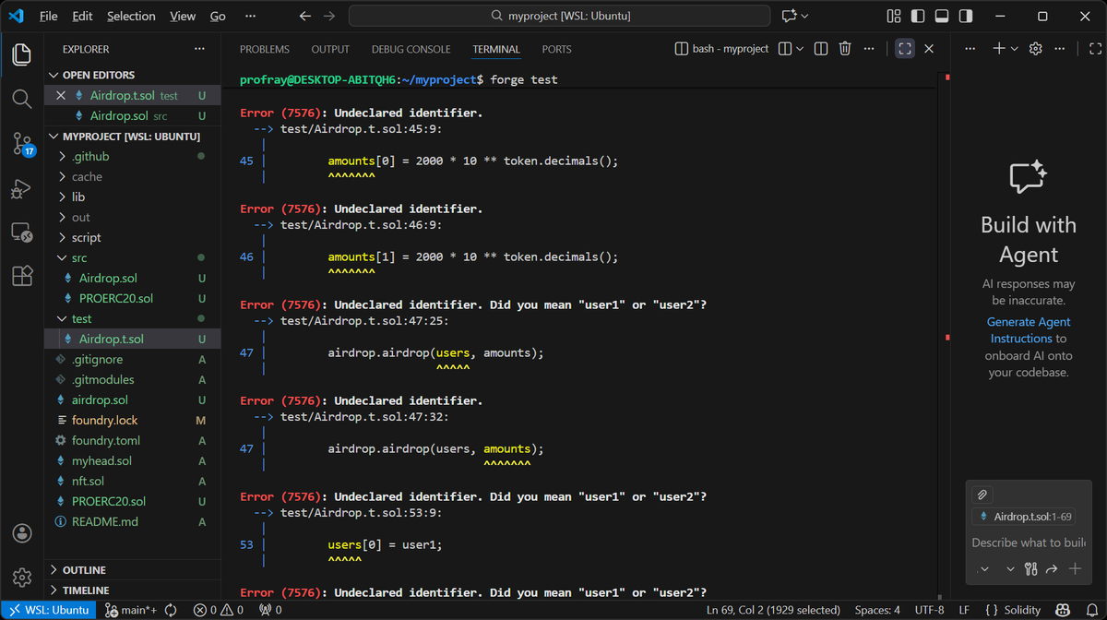Open the View menu
Screen dimensions: 1107x620
pos(183,16)
